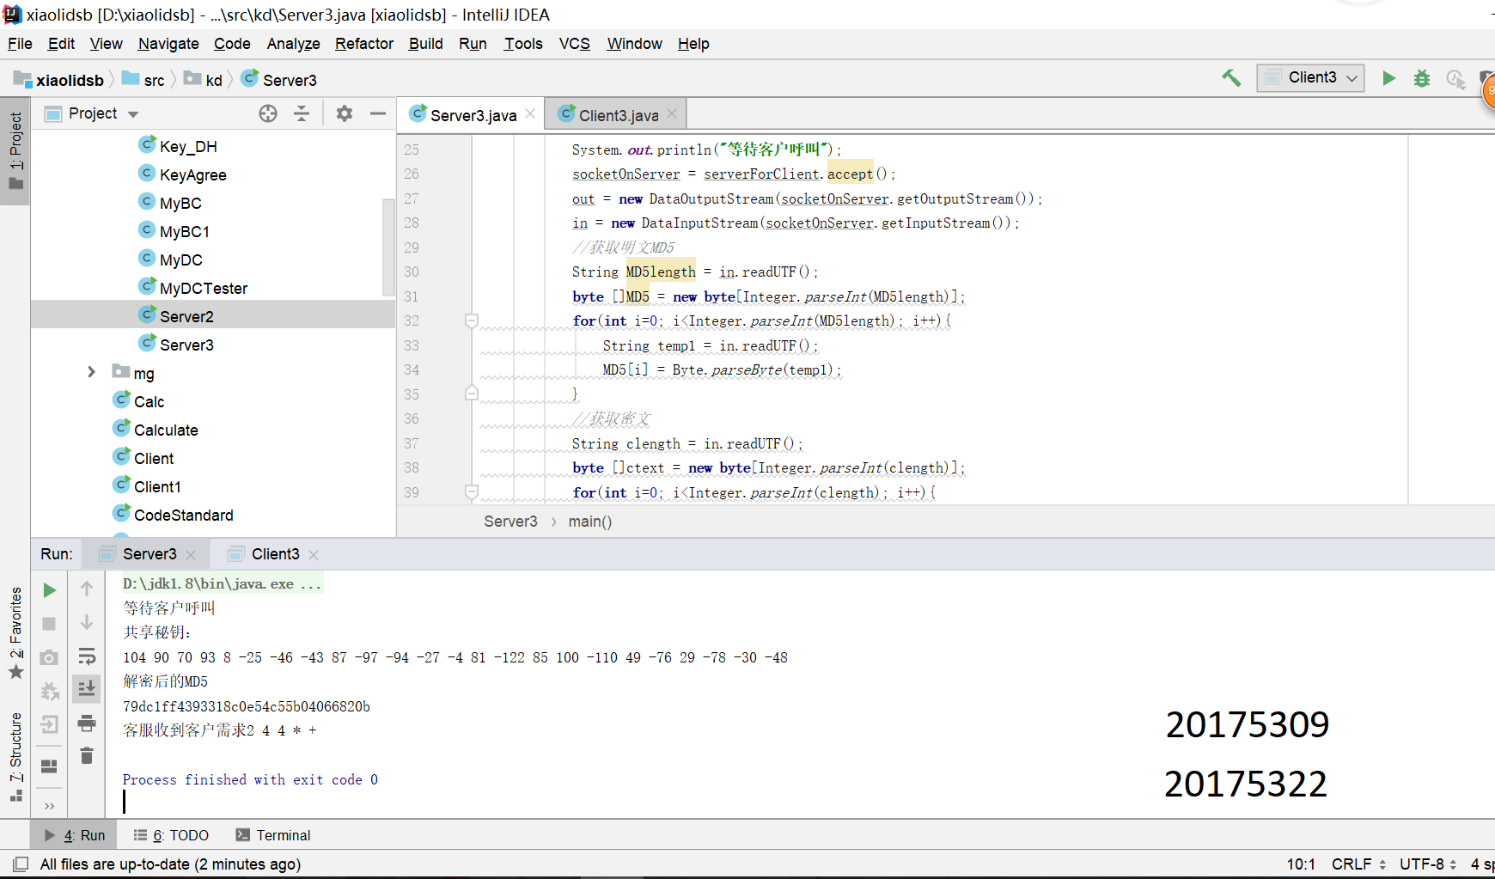This screenshot has width=1495, height=879.
Task: Select Calculate class in project tree
Action: tap(166, 430)
